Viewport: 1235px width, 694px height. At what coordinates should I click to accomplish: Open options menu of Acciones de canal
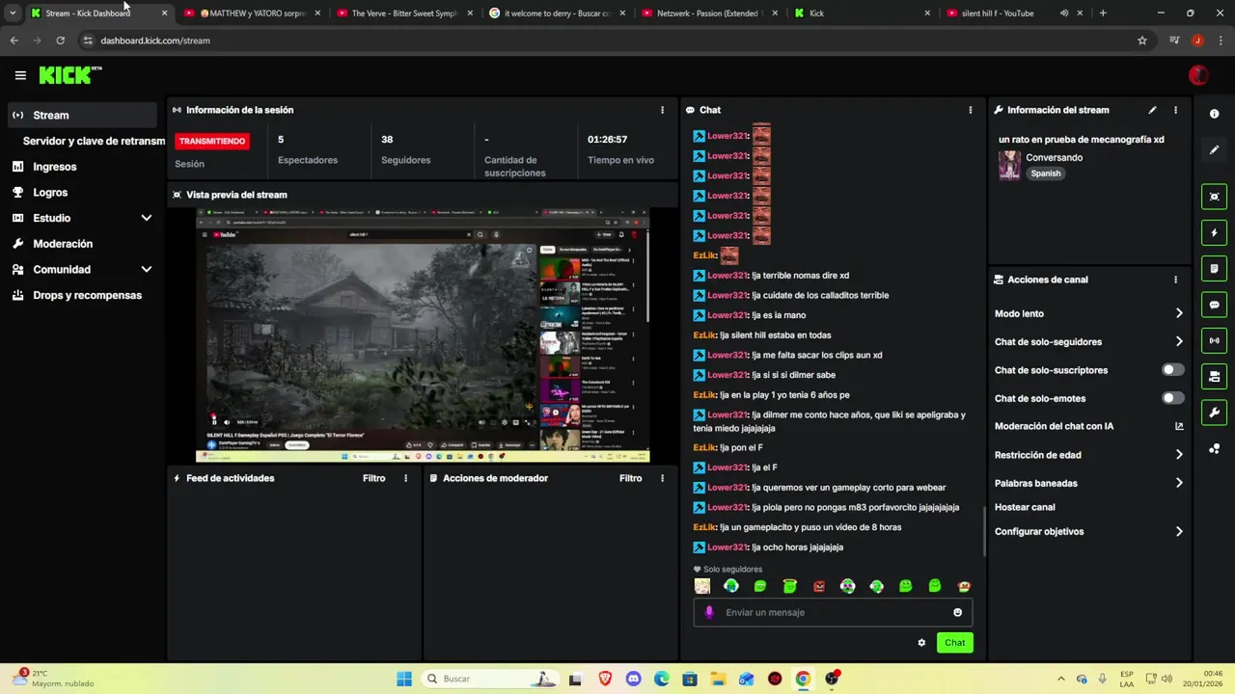point(1175,280)
